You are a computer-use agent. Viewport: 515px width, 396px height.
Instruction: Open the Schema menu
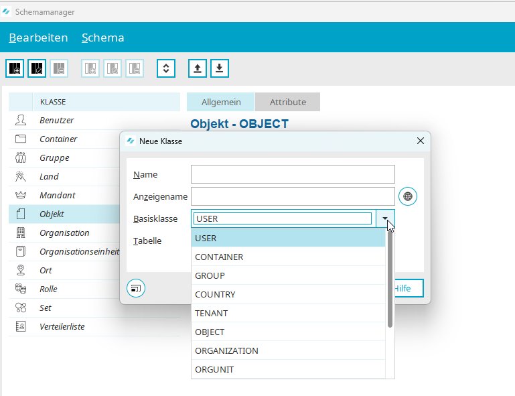[102, 38]
